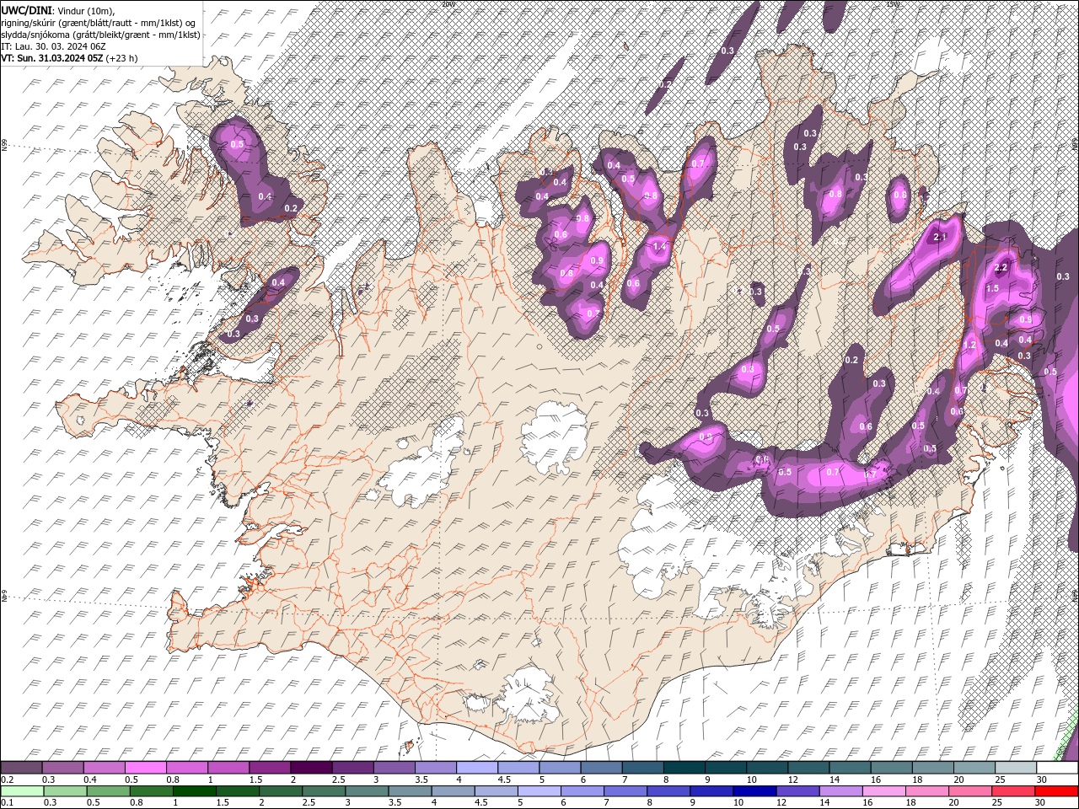
Task: Click the deep blue 10 rain legend swatch
Action: coord(754,791)
